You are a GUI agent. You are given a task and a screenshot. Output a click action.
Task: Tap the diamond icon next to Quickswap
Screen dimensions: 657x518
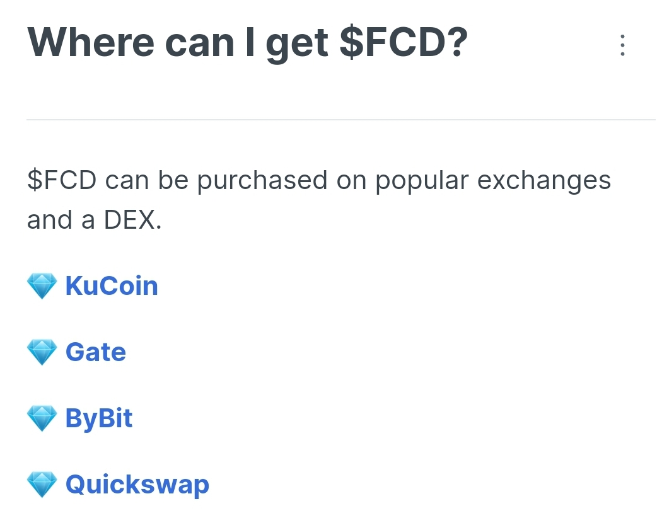(42, 485)
